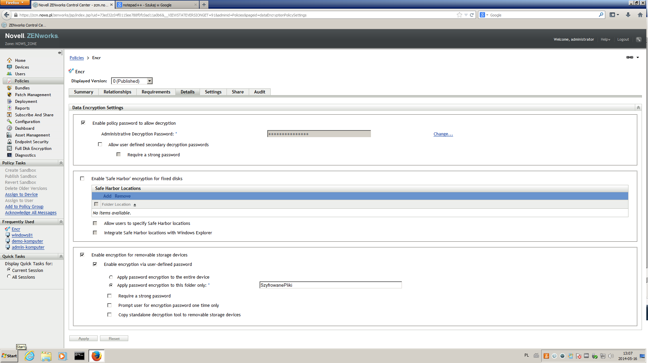Open Help dropdown menu
648x363 pixels.
click(x=605, y=39)
